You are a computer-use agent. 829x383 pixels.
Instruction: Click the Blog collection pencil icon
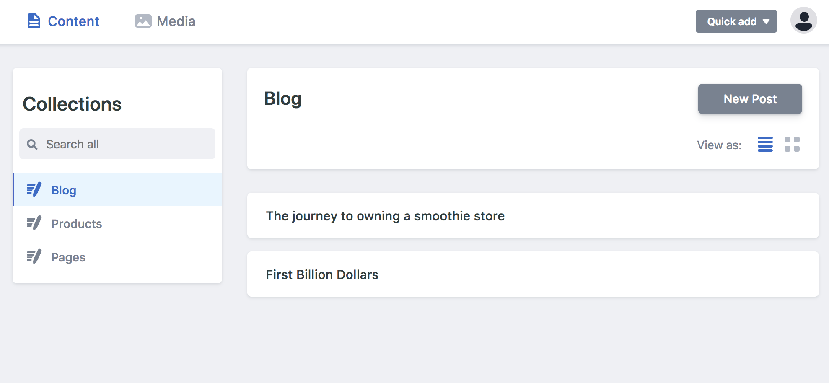pyautogui.click(x=34, y=190)
